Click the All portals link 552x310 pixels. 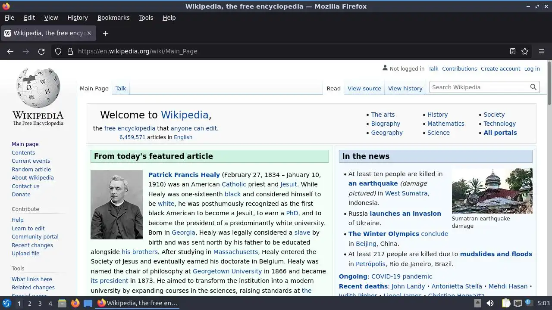point(500,133)
